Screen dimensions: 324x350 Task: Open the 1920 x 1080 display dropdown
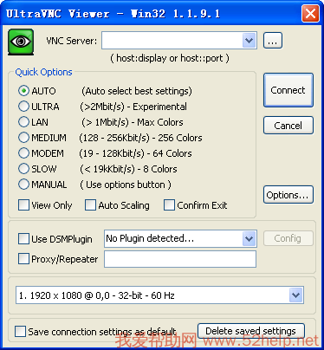pyautogui.click(x=296, y=295)
